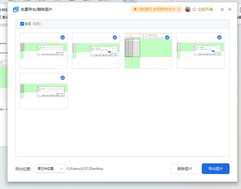Dismiss the summer promo banner via its X icon

coord(179,9)
